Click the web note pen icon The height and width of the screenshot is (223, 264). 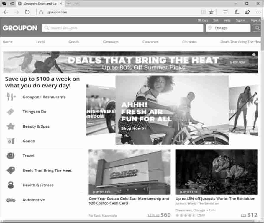click(x=237, y=12)
